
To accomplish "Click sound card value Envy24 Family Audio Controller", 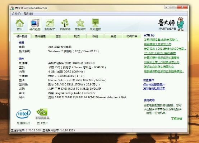I will 72,93.
